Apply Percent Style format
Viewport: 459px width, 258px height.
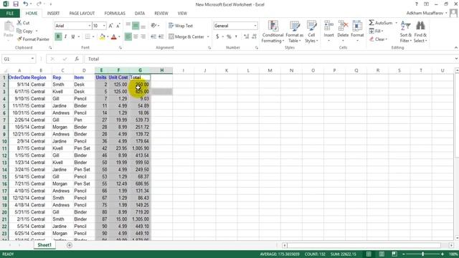coord(229,37)
